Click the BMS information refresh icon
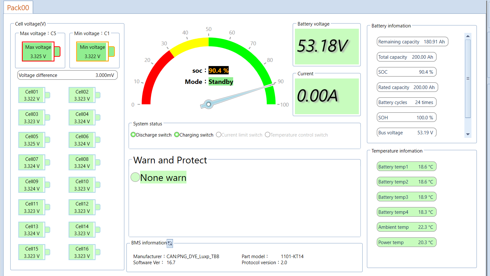 click(x=170, y=243)
